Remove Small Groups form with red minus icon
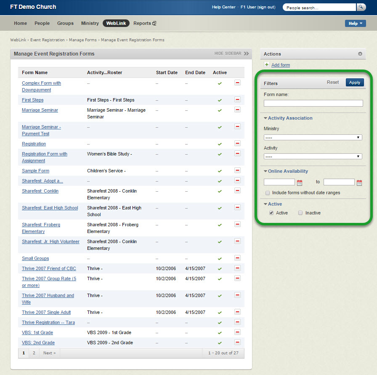377x375 pixels. pyautogui.click(x=237, y=258)
